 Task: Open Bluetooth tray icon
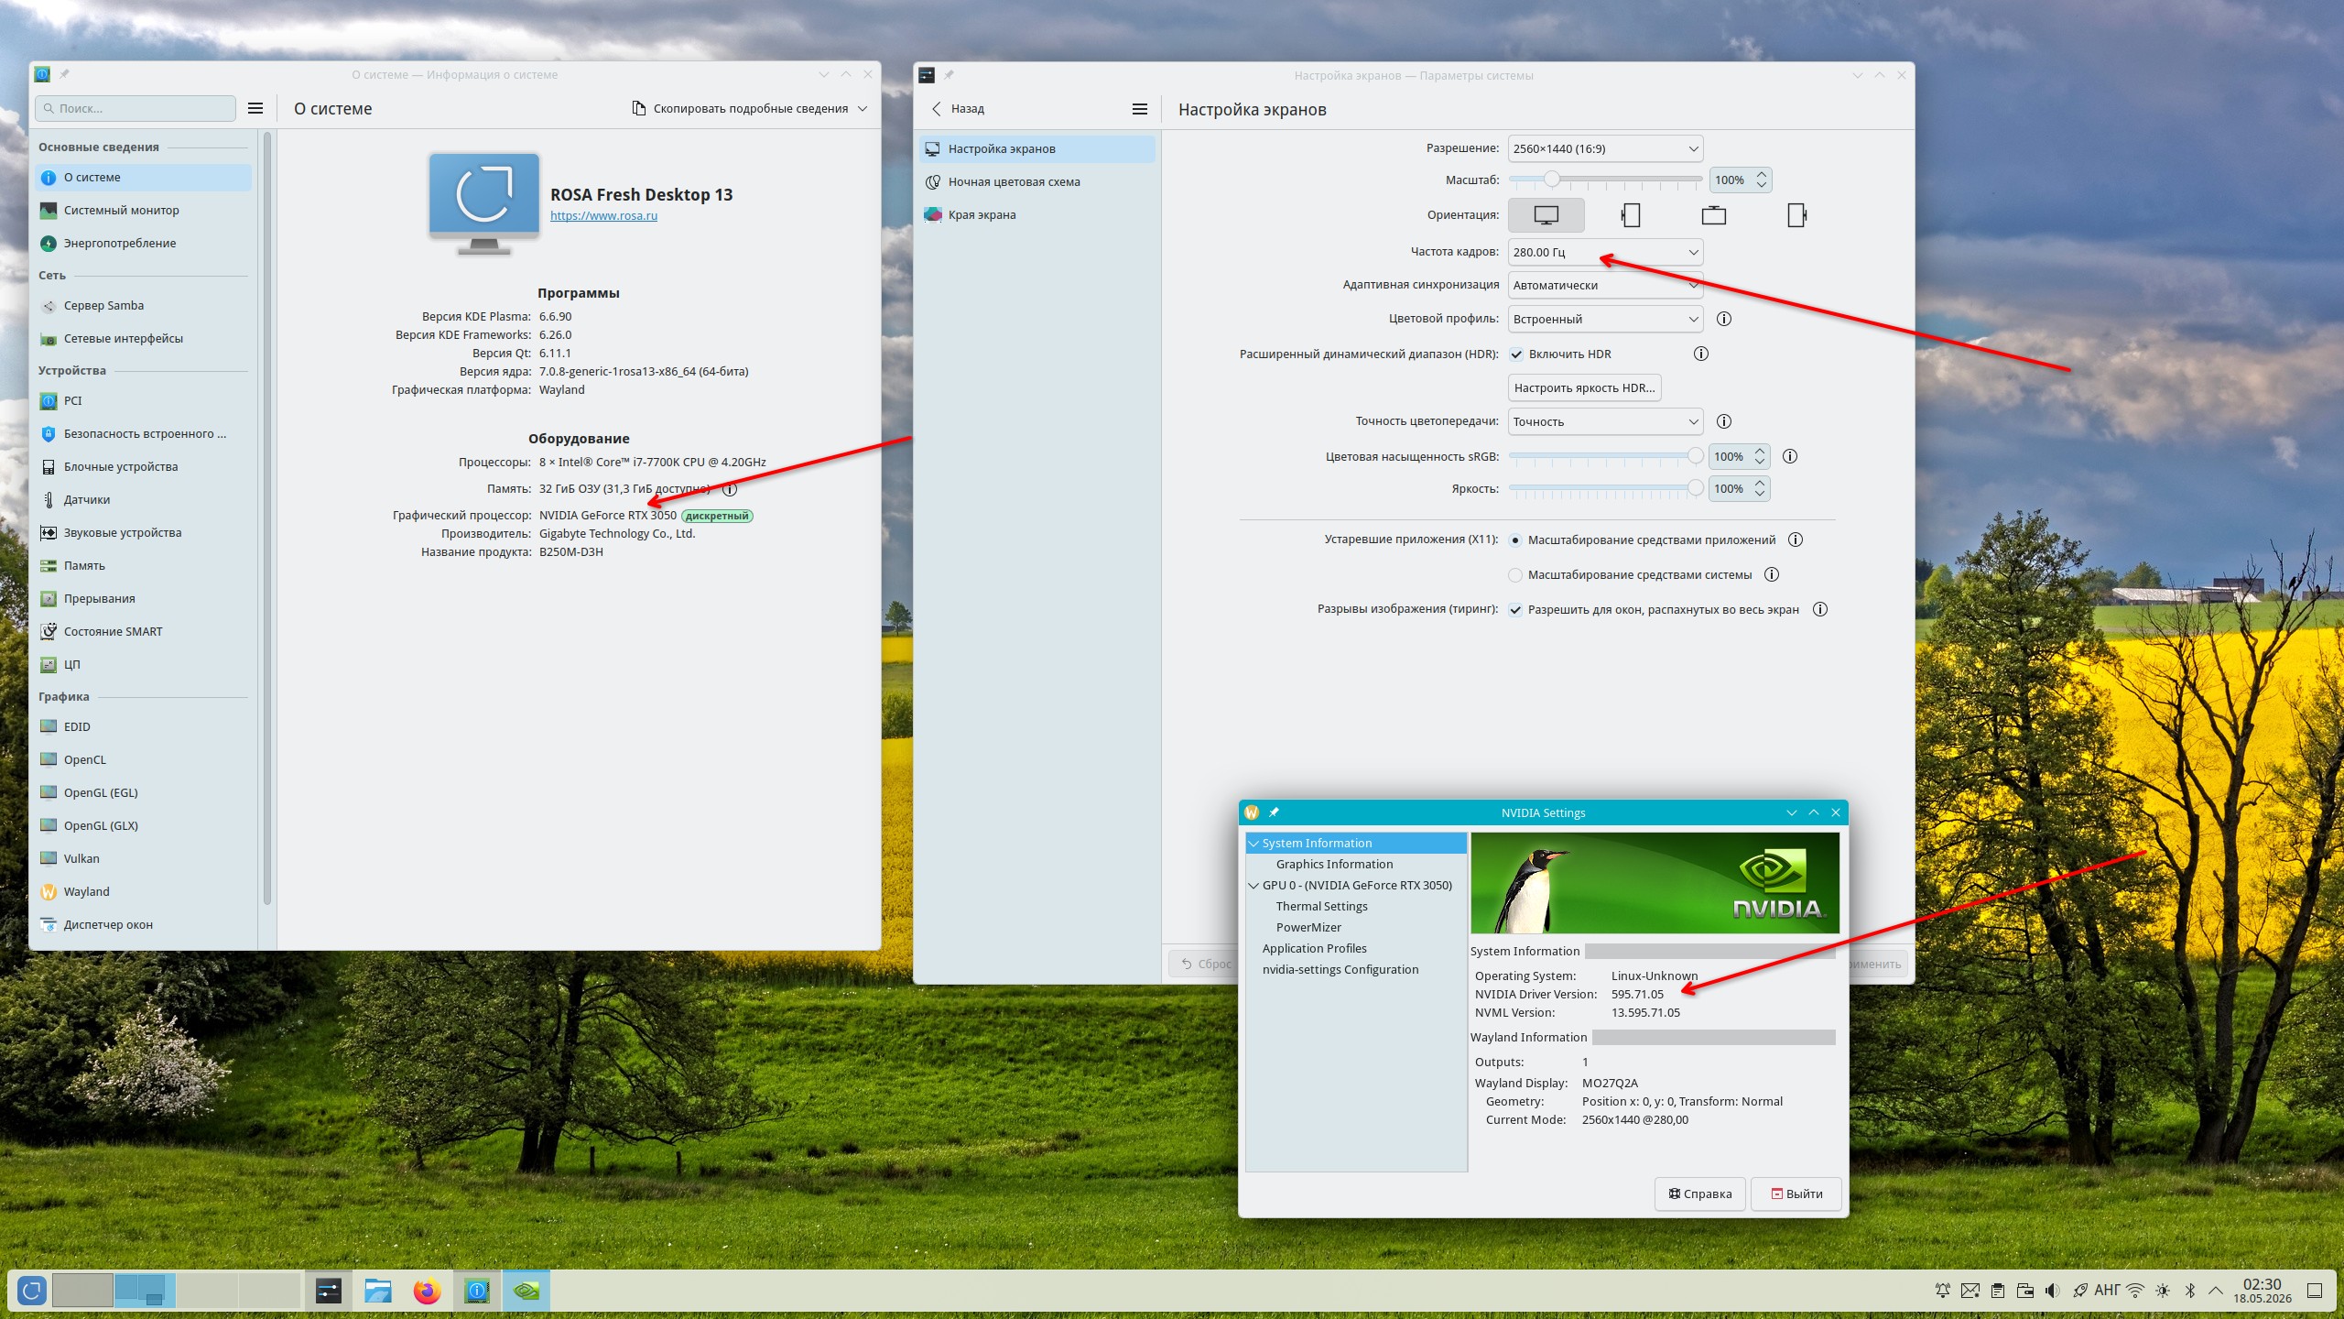click(2190, 1291)
